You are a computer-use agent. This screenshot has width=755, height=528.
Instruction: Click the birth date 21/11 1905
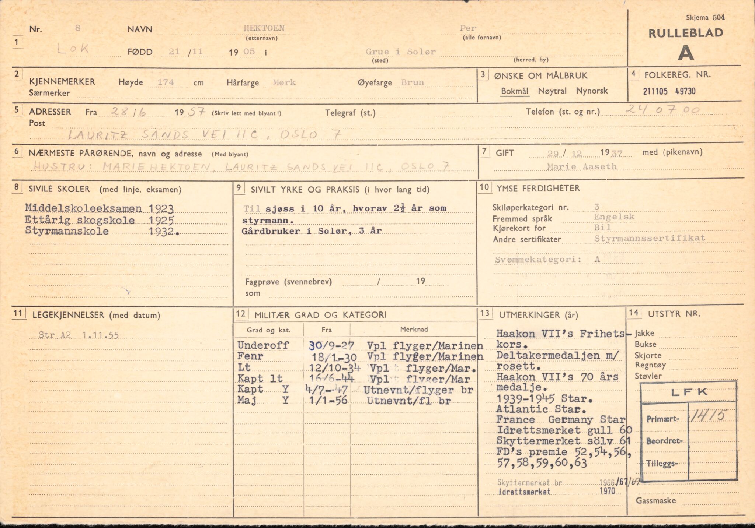212,52
